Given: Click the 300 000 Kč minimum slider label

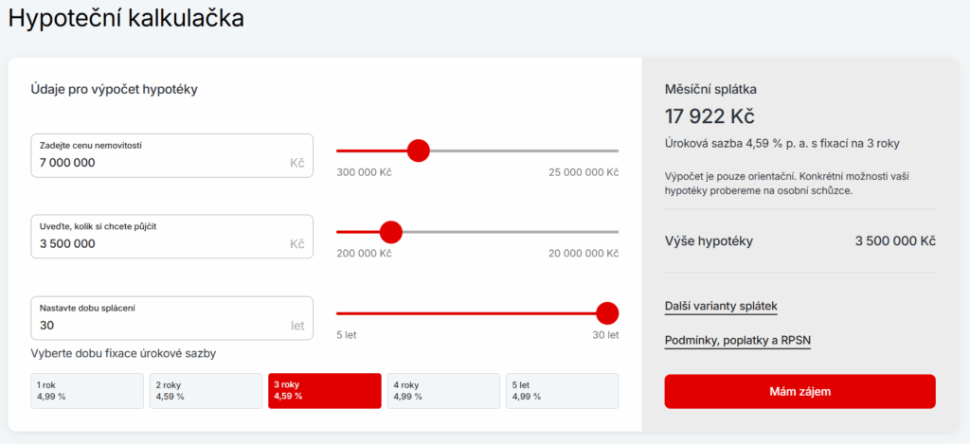Looking at the screenshot, I should point(364,172).
